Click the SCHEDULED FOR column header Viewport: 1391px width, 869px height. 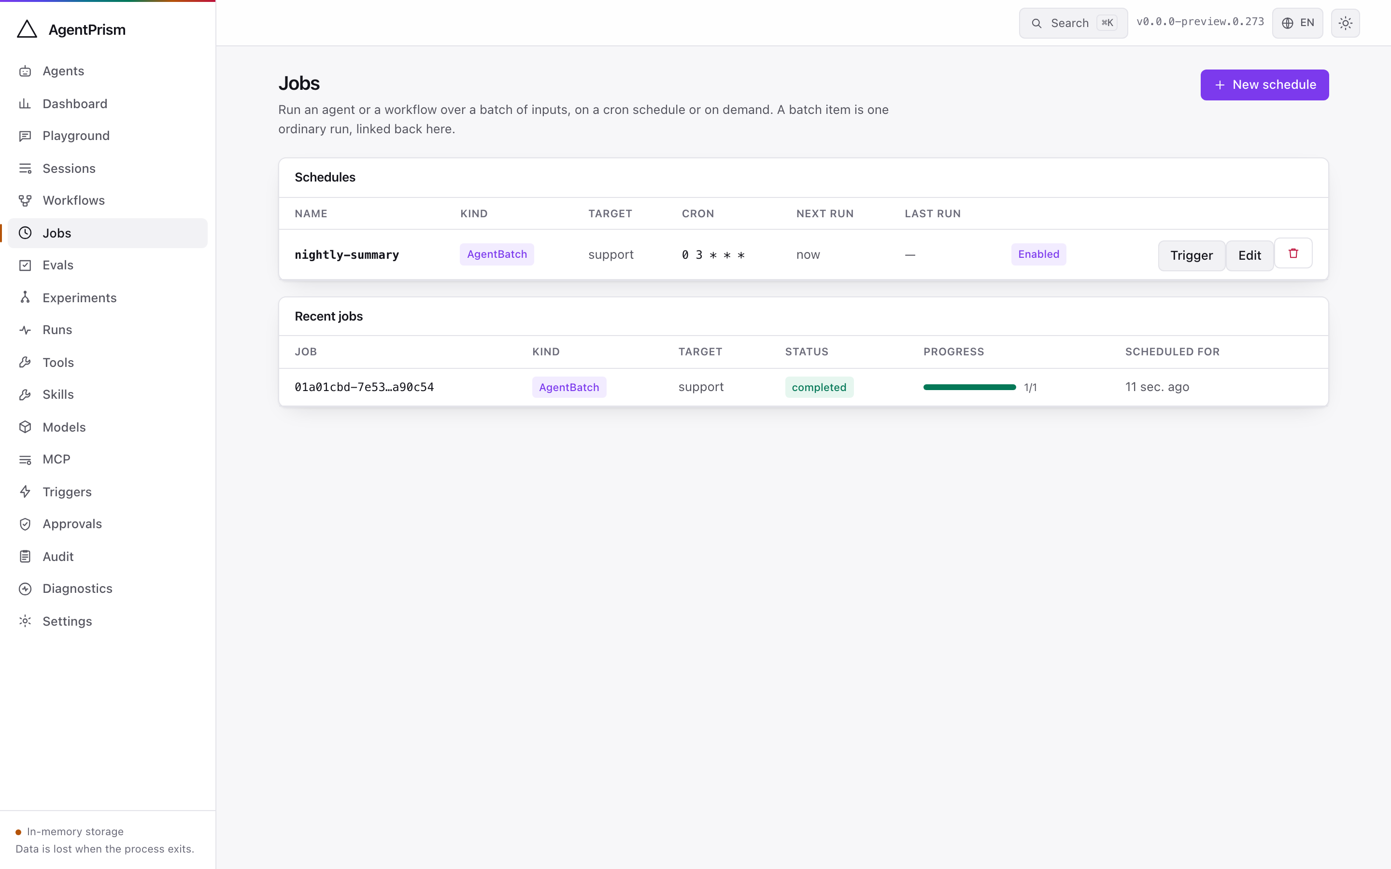(1172, 352)
